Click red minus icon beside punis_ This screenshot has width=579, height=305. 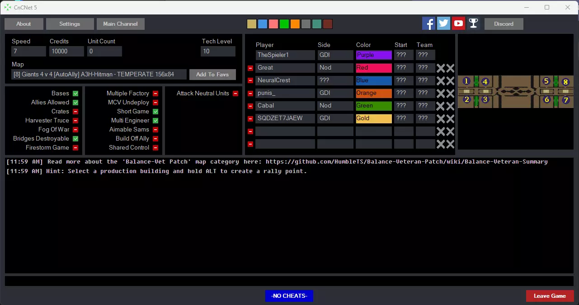click(x=250, y=94)
